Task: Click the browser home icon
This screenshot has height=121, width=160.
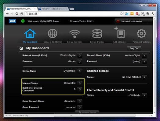Action: tap(22, 14)
